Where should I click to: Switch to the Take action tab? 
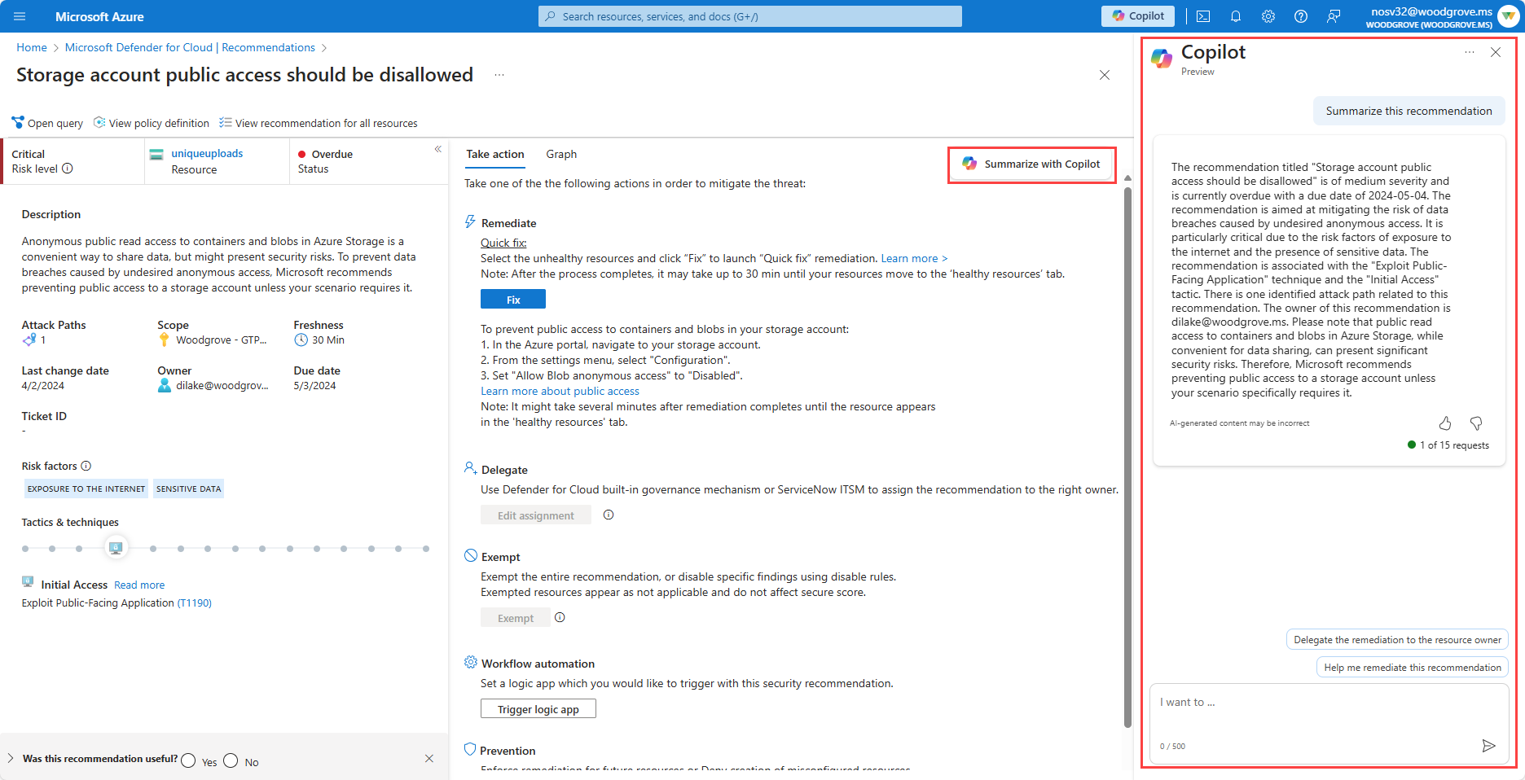point(495,154)
